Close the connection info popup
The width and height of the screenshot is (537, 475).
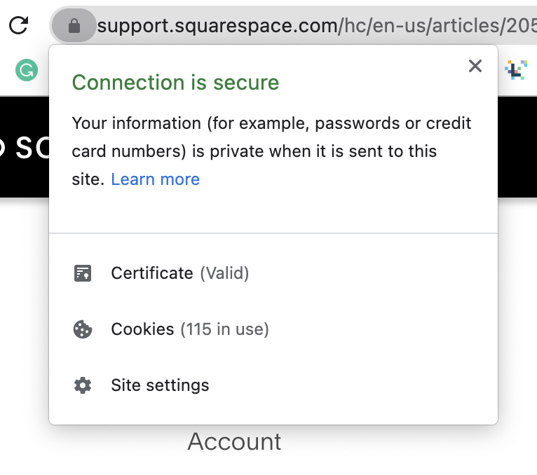pos(475,66)
